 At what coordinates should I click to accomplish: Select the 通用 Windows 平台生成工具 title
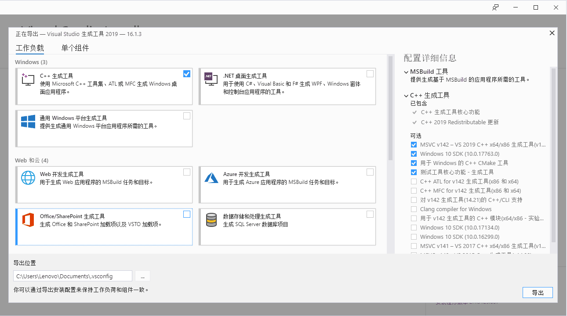(x=73, y=118)
